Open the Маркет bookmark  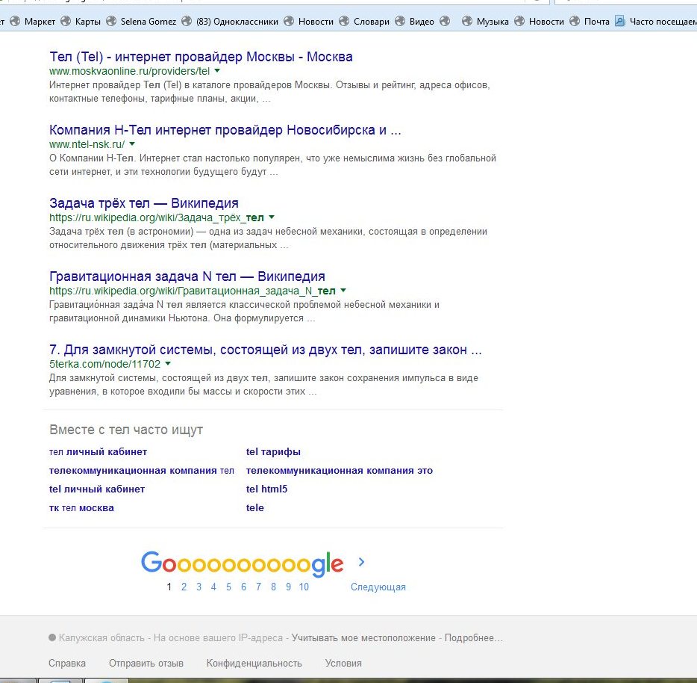click(x=33, y=22)
